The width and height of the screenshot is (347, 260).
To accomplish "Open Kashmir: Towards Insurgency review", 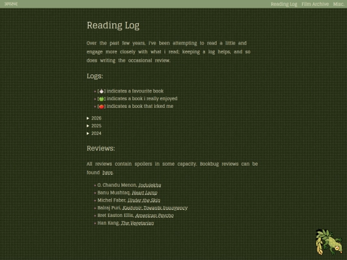I will click(155, 208).
